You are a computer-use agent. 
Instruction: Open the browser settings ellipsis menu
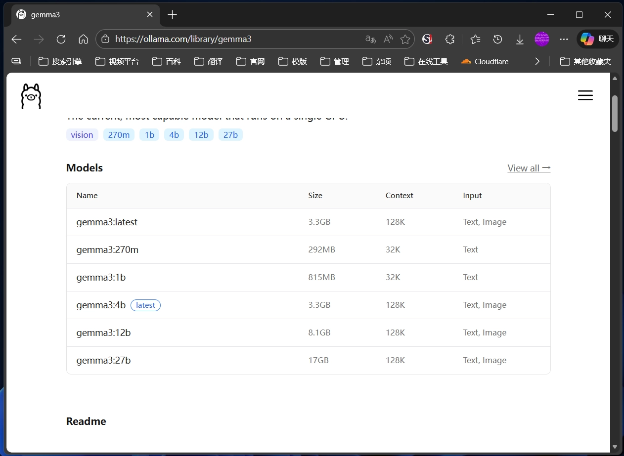click(x=564, y=39)
